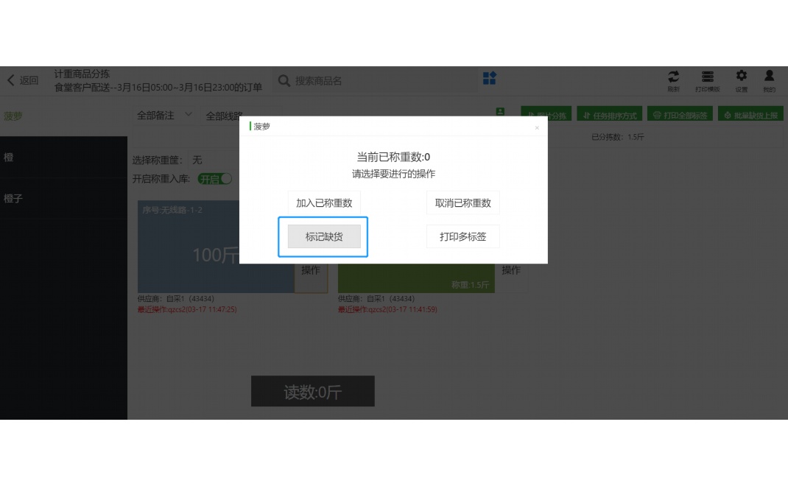Click the 刷新 refresh icon
This screenshot has width=788, height=486.
click(673, 80)
